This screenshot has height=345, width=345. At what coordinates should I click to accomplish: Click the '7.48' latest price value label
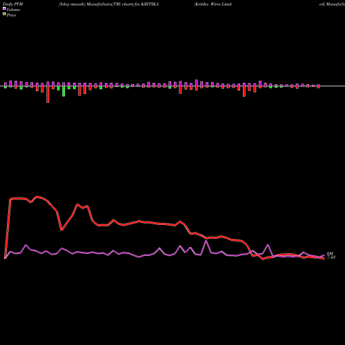pos(331,257)
